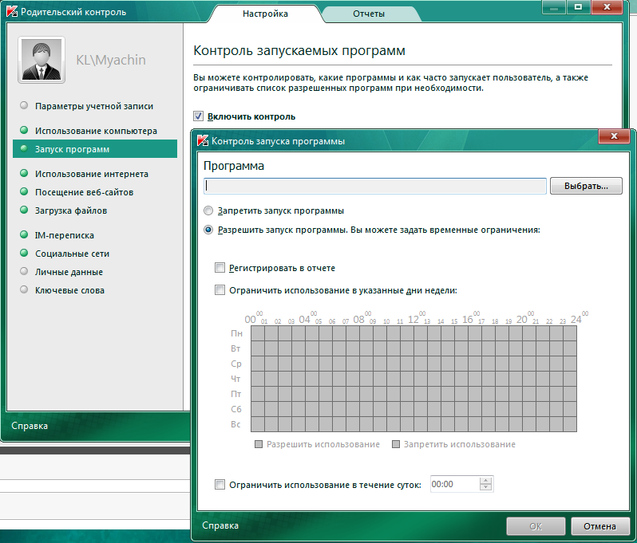This screenshot has height=543, width=637.
Task: Enable Ограничить использование в течение суток checkbox
Action: pyautogui.click(x=220, y=484)
